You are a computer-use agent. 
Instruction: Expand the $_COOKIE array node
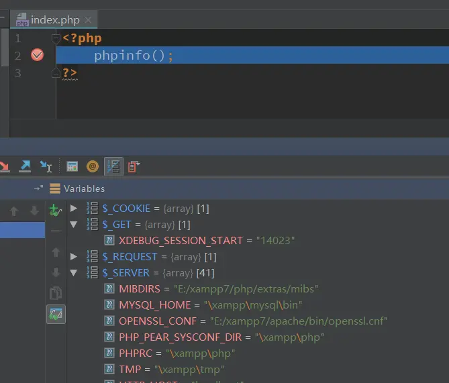74,208
